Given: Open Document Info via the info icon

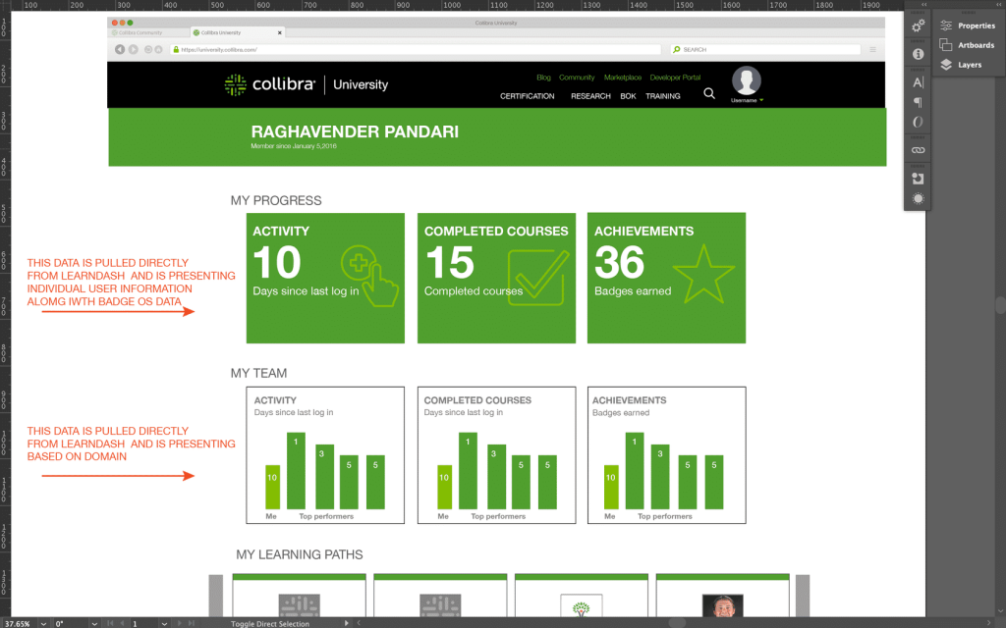Looking at the screenshot, I should pos(917,54).
